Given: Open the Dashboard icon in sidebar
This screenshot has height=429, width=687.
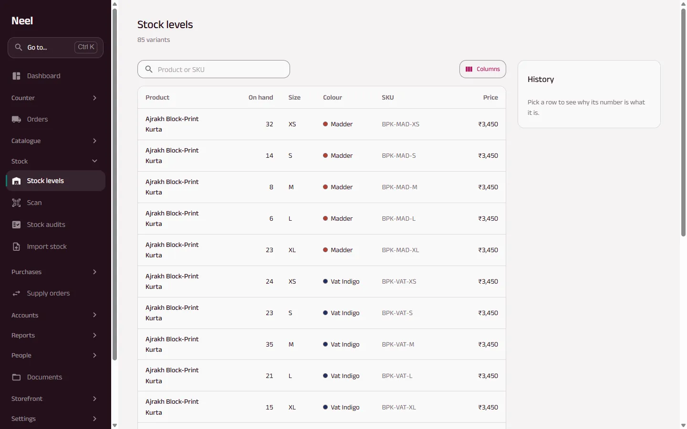Looking at the screenshot, I should tap(16, 76).
